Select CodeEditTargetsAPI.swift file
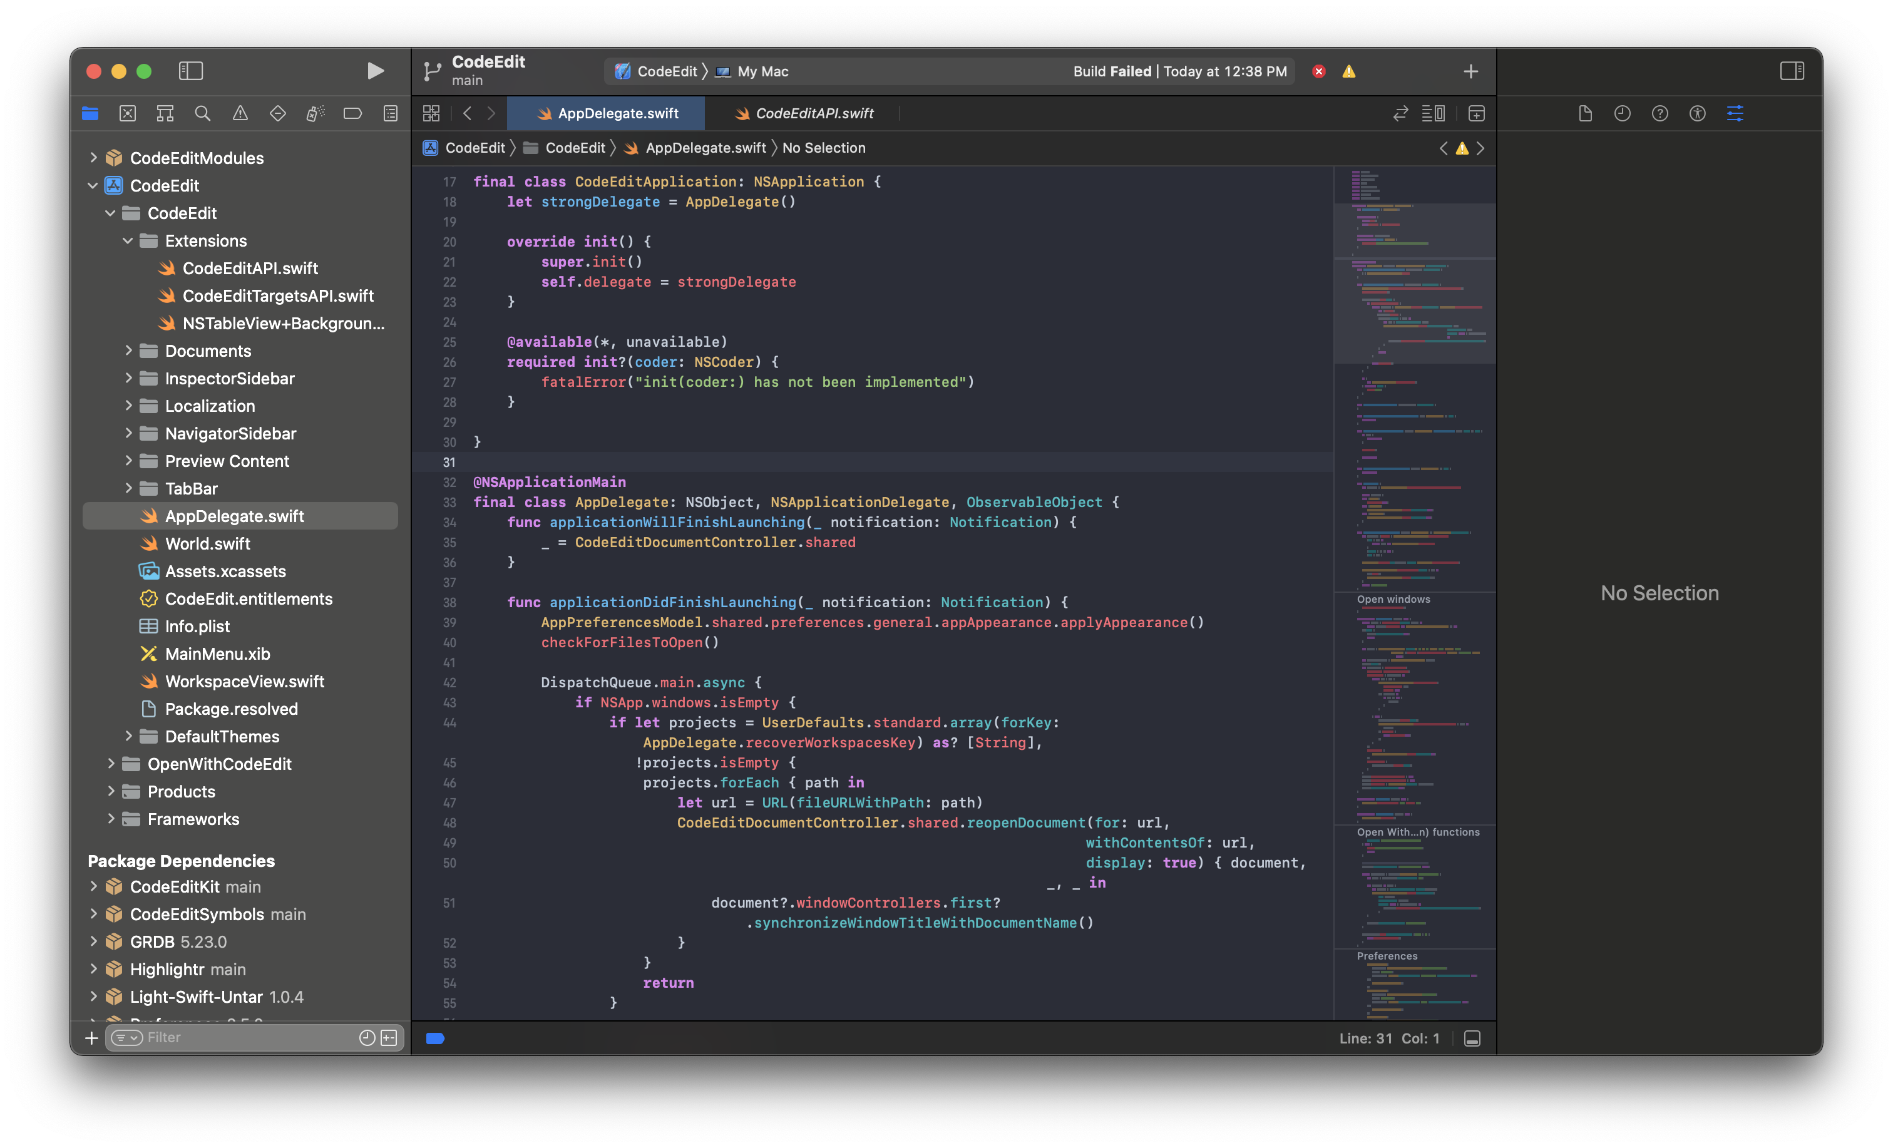The image size is (1893, 1148). click(240, 296)
